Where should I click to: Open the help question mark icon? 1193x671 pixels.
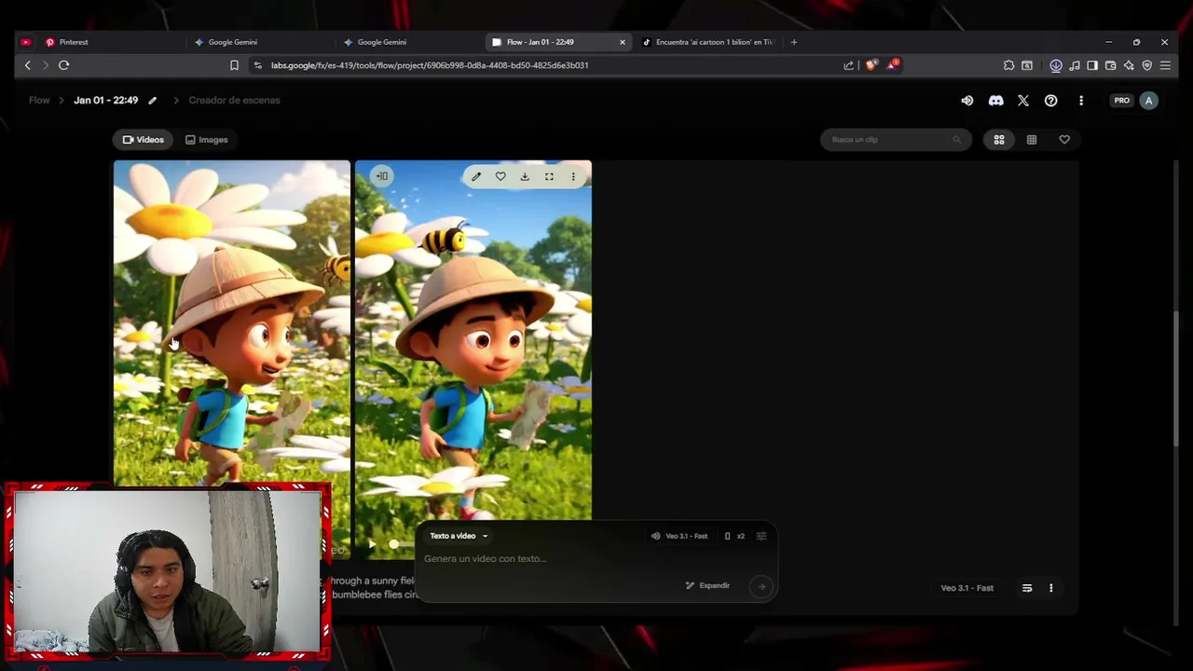(1050, 101)
